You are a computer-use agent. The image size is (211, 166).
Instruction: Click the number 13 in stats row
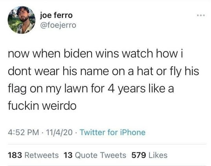coord(68,155)
